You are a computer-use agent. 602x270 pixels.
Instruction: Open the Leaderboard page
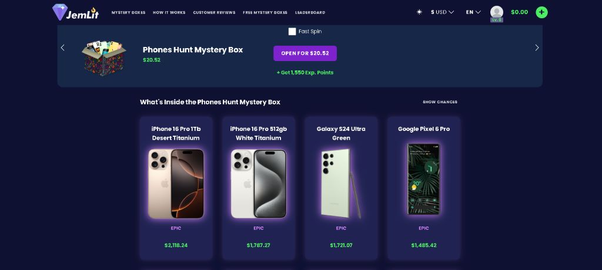click(x=310, y=13)
